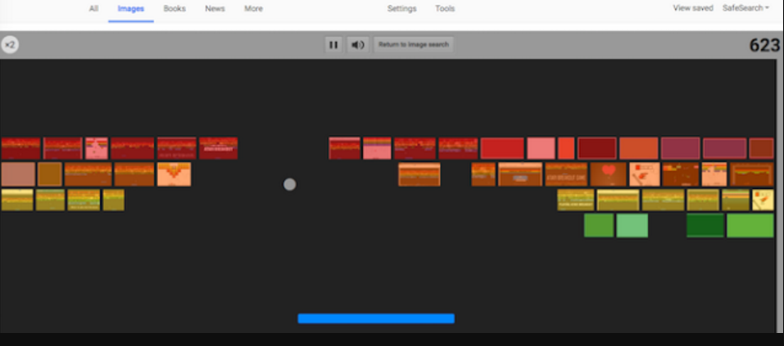The image size is (784, 346).
Task: Click the brick showing a red heart
Action: tap(608, 174)
